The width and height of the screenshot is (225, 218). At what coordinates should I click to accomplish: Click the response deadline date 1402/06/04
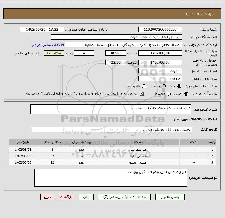(160, 53)
